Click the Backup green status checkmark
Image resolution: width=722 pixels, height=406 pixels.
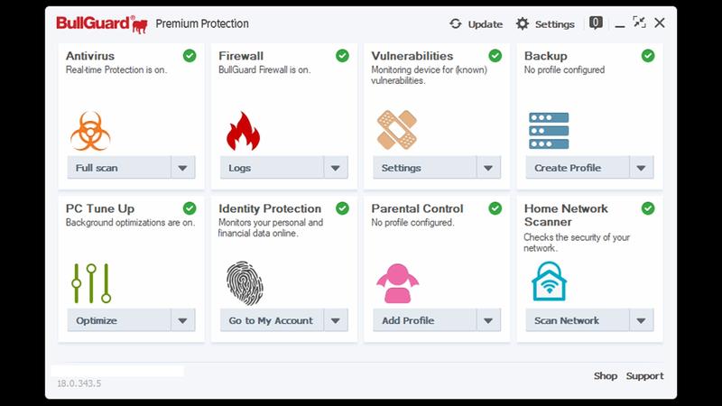(648, 56)
